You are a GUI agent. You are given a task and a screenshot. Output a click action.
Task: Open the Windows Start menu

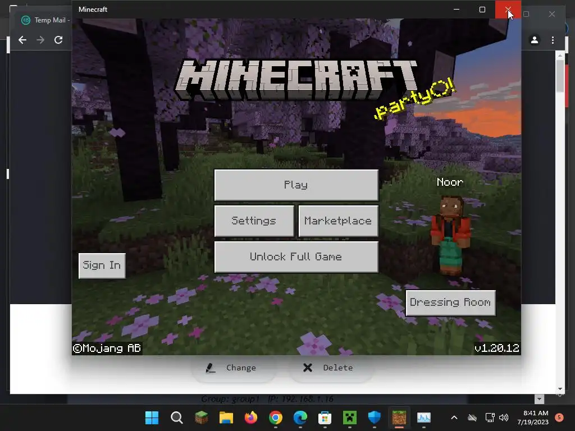152,418
